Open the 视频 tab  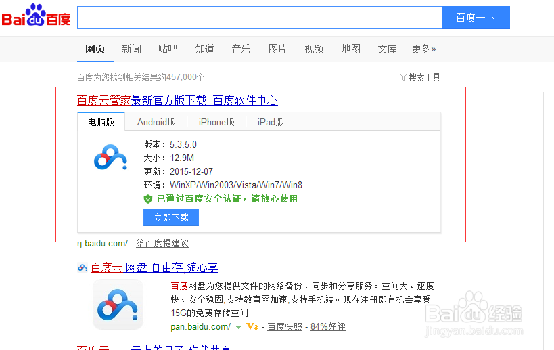[x=314, y=49]
